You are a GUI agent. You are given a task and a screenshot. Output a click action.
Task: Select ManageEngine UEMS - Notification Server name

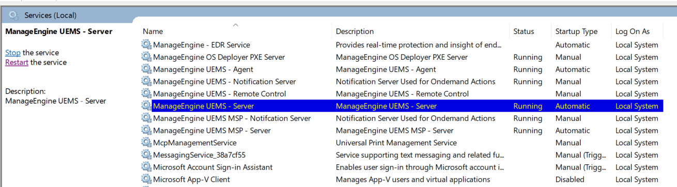tap(224, 81)
